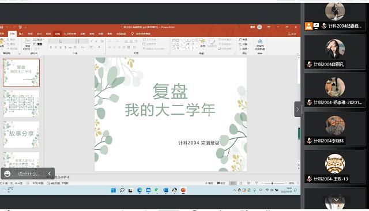Click the microphone icon beside 计科2004李晓林

310,141
